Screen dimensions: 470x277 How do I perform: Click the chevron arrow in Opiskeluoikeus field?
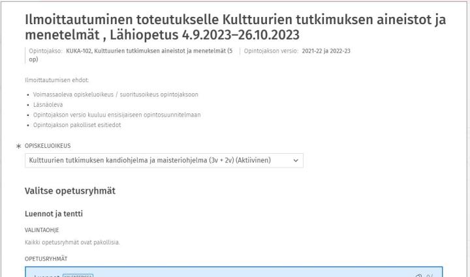coord(296,160)
